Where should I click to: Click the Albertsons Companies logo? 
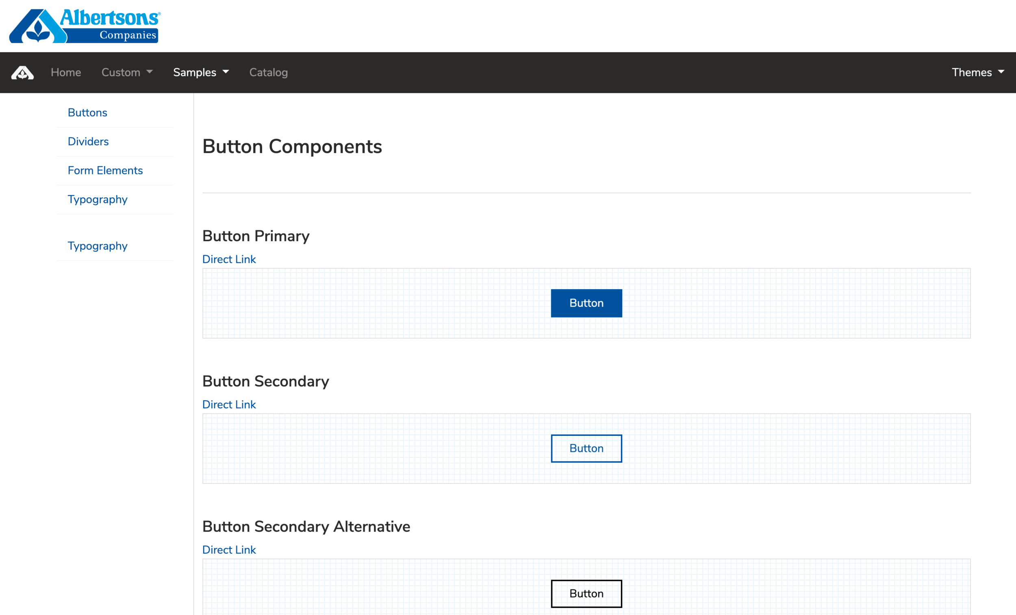tap(84, 26)
